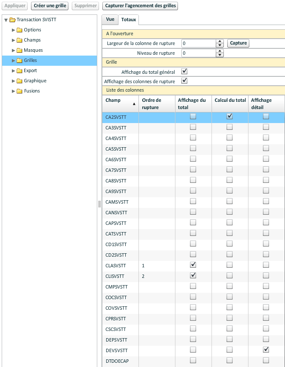
Task: Click the Options folder icon in tree
Action: click(x=19, y=30)
